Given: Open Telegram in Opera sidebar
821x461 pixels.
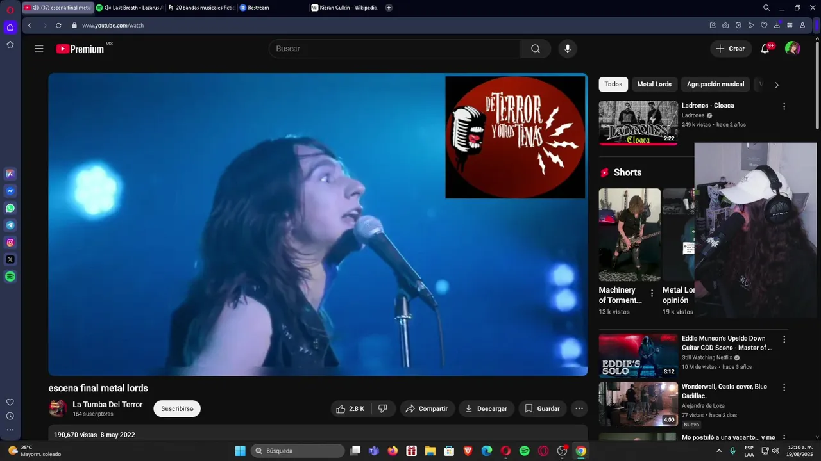Looking at the screenshot, I should pos(10,225).
